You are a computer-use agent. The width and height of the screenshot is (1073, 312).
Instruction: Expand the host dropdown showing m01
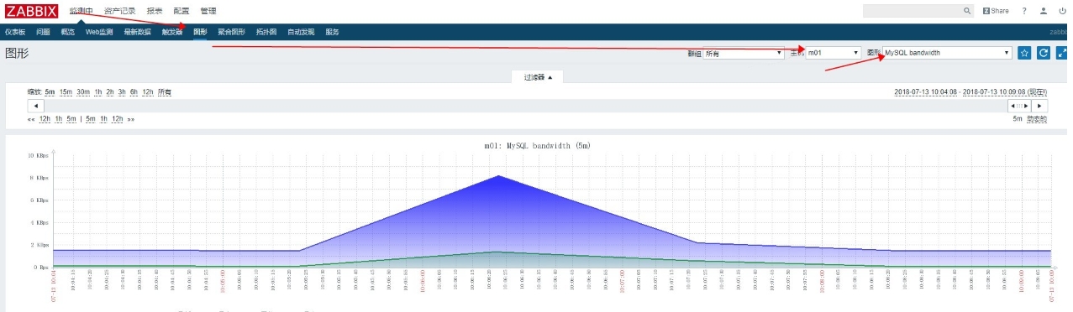pyautogui.click(x=834, y=53)
